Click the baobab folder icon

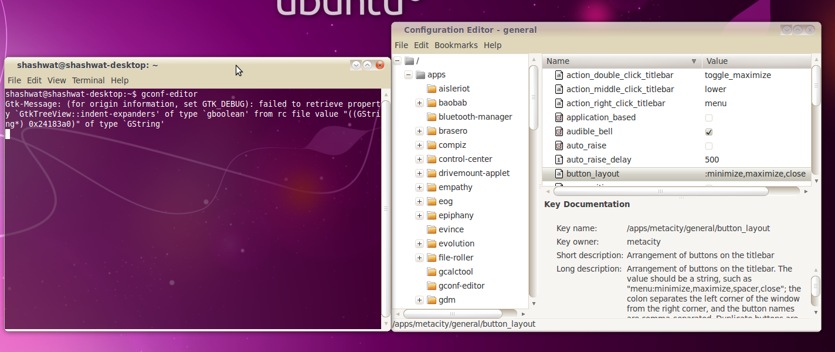tap(432, 103)
